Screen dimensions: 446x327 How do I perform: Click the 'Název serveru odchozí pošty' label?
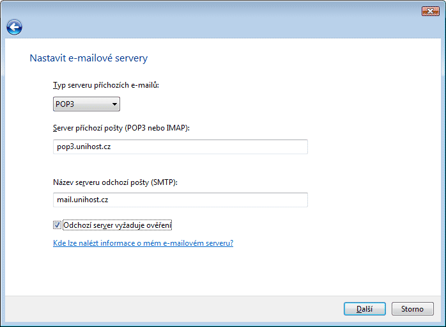click(x=115, y=182)
